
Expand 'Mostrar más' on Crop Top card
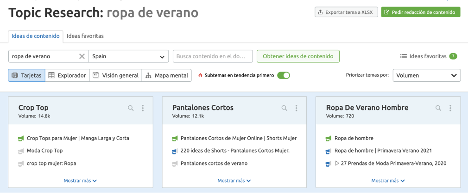click(80, 181)
